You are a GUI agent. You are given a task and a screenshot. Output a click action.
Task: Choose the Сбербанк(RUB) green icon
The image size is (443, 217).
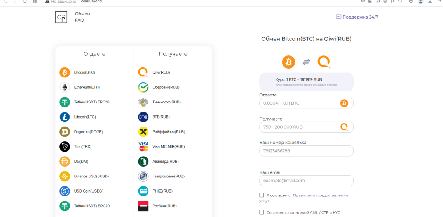(x=143, y=87)
